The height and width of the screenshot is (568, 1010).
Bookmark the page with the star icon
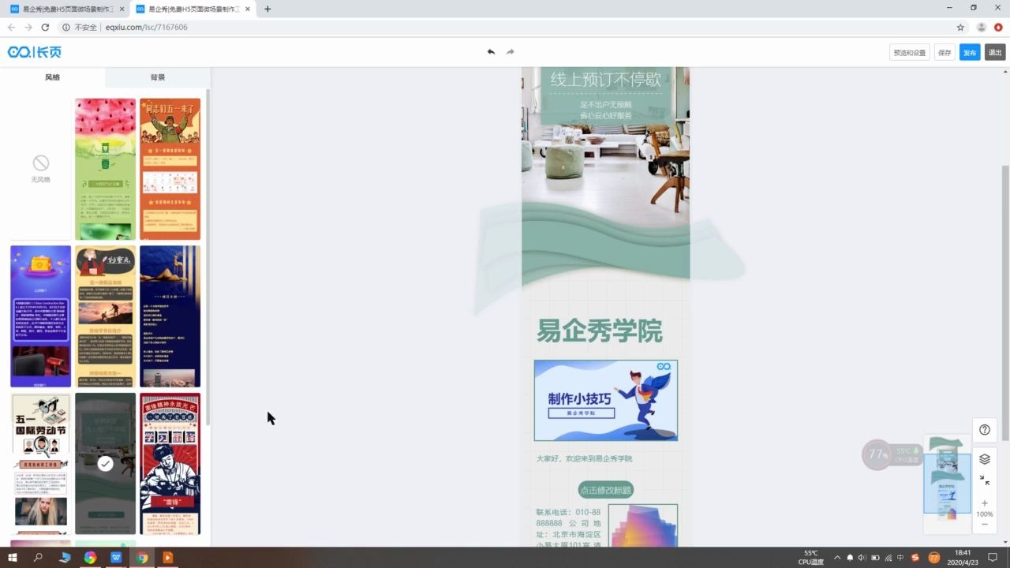(x=960, y=27)
